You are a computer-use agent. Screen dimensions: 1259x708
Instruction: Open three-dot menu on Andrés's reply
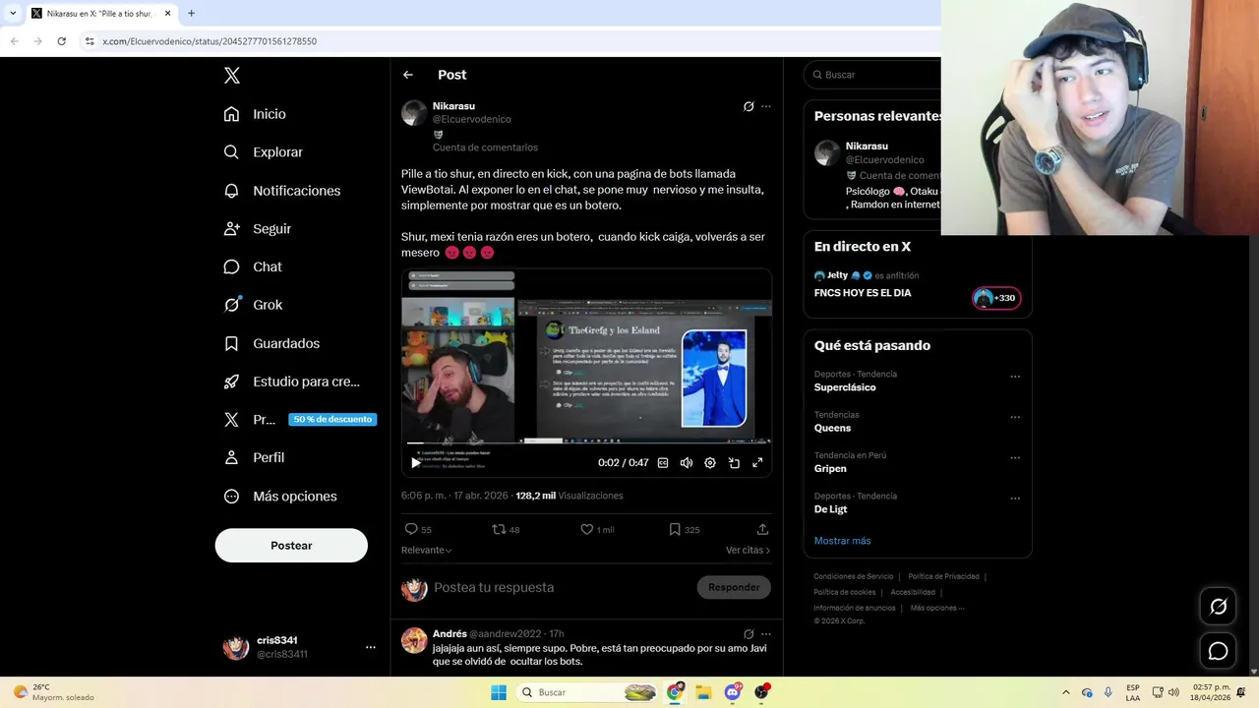pos(766,634)
